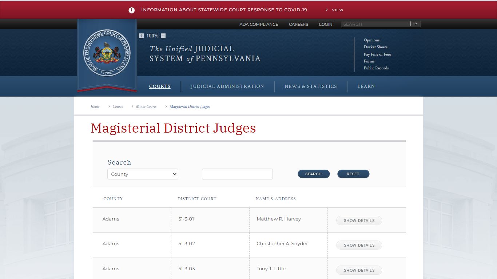Click the name Tony J. Little
This screenshot has height=279, width=497.
(x=271, y=269)
